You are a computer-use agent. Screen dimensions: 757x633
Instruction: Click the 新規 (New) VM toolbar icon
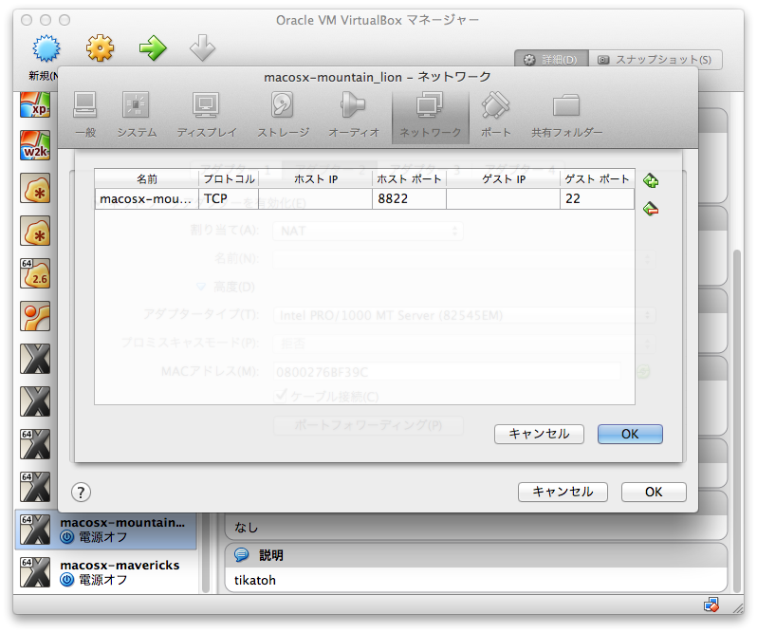tap(46, 53)
